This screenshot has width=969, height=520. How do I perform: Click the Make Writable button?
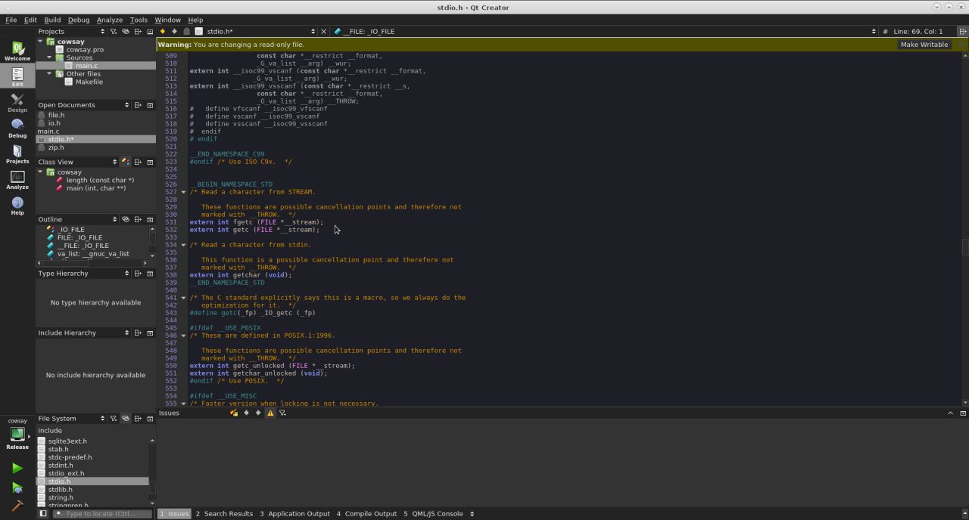click(x=924, y=45)
